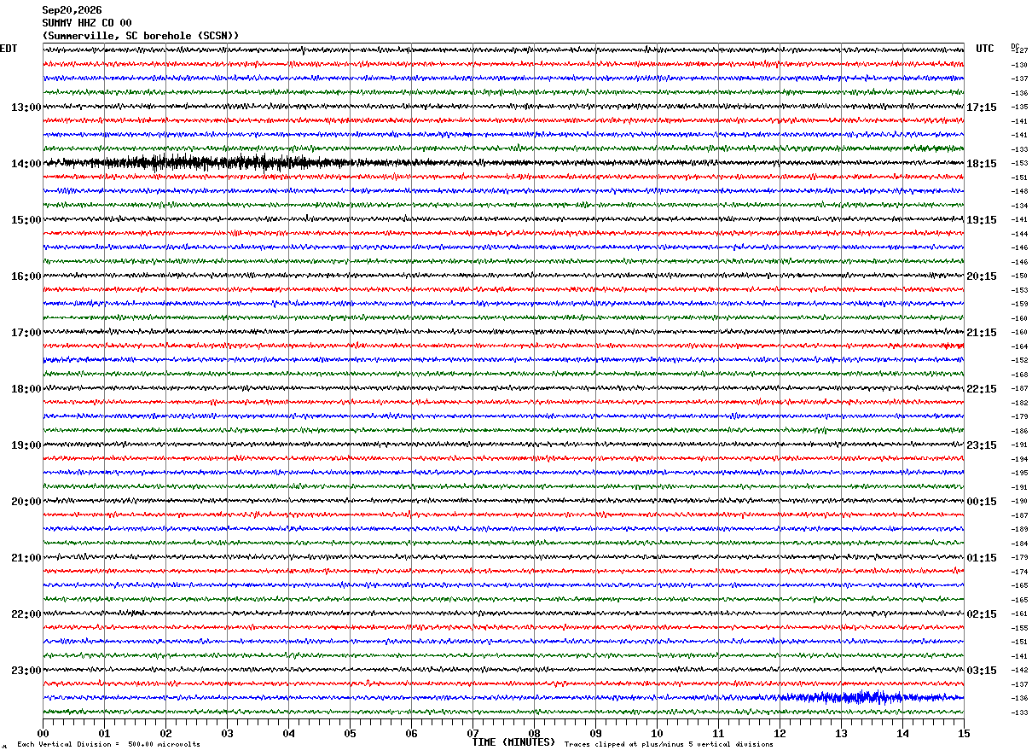Select the 14:00 EDT time label

point(26,164)
